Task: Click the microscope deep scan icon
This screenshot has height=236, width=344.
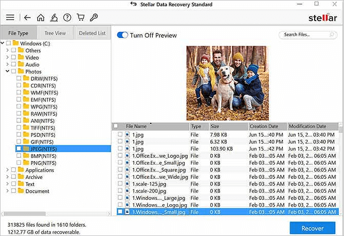Action: (53, 17)
